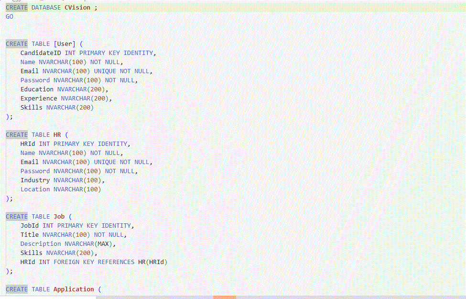Click the HR(HRId) reference target

(x=153, y=262)
